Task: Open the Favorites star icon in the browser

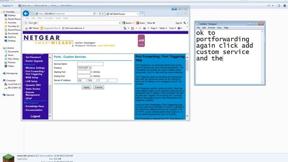Action: 181,13
